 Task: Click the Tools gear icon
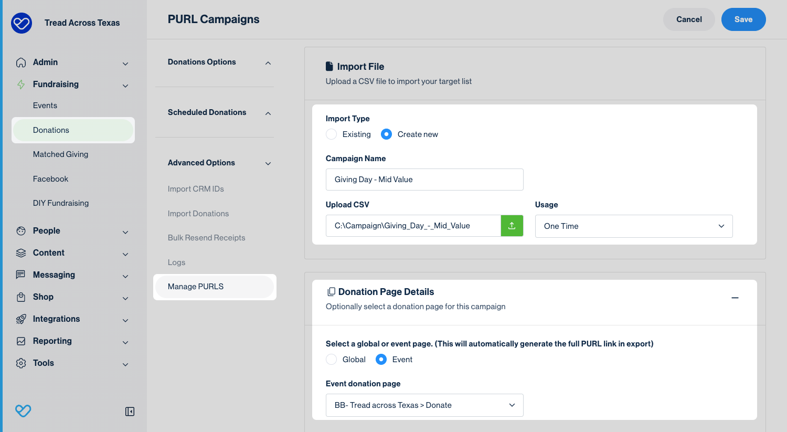pos(21,363)
